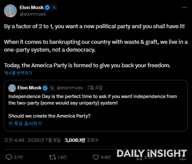Bookmark the post with the bookmark icon

coord(139,157)
